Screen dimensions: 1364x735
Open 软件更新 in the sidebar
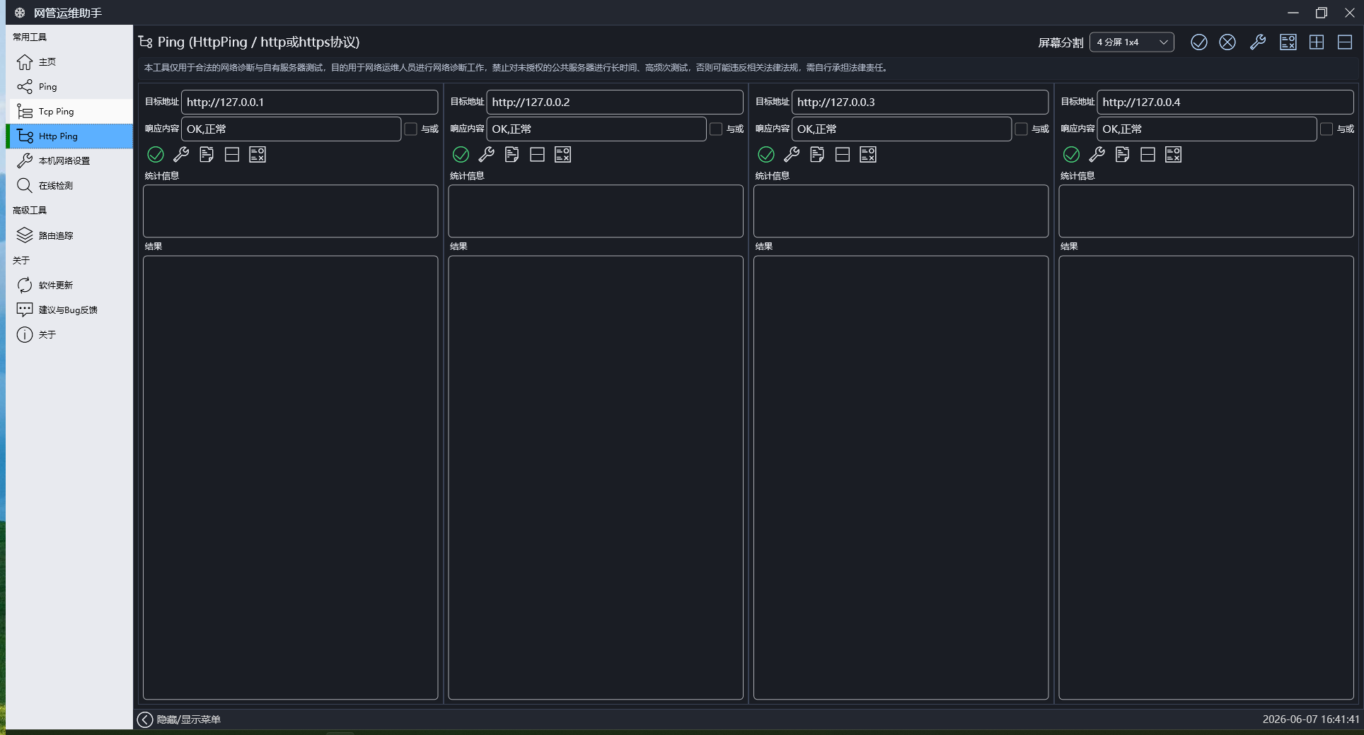coord(69,285)
